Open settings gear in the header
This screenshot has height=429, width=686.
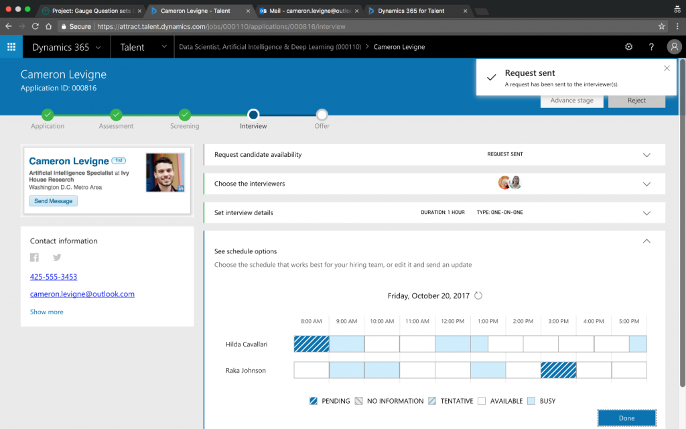[628, 47]
